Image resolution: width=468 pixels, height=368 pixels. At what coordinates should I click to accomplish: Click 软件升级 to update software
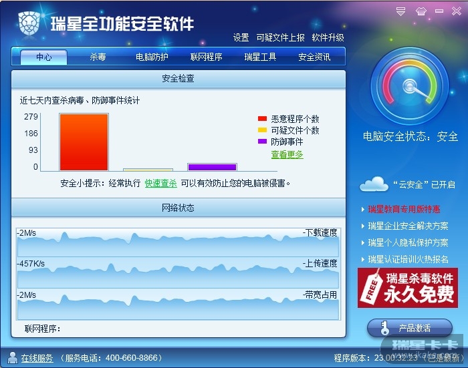(x=328, y=37)
